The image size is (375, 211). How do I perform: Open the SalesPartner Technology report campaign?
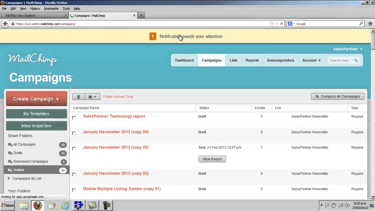tap(114, 116)
